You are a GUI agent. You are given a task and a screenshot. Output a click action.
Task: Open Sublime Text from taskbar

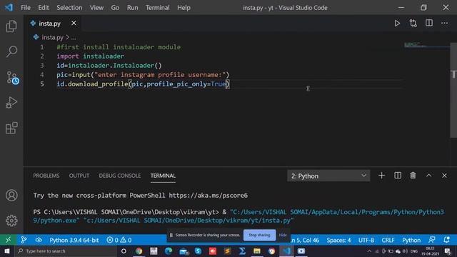coord(227,251)
